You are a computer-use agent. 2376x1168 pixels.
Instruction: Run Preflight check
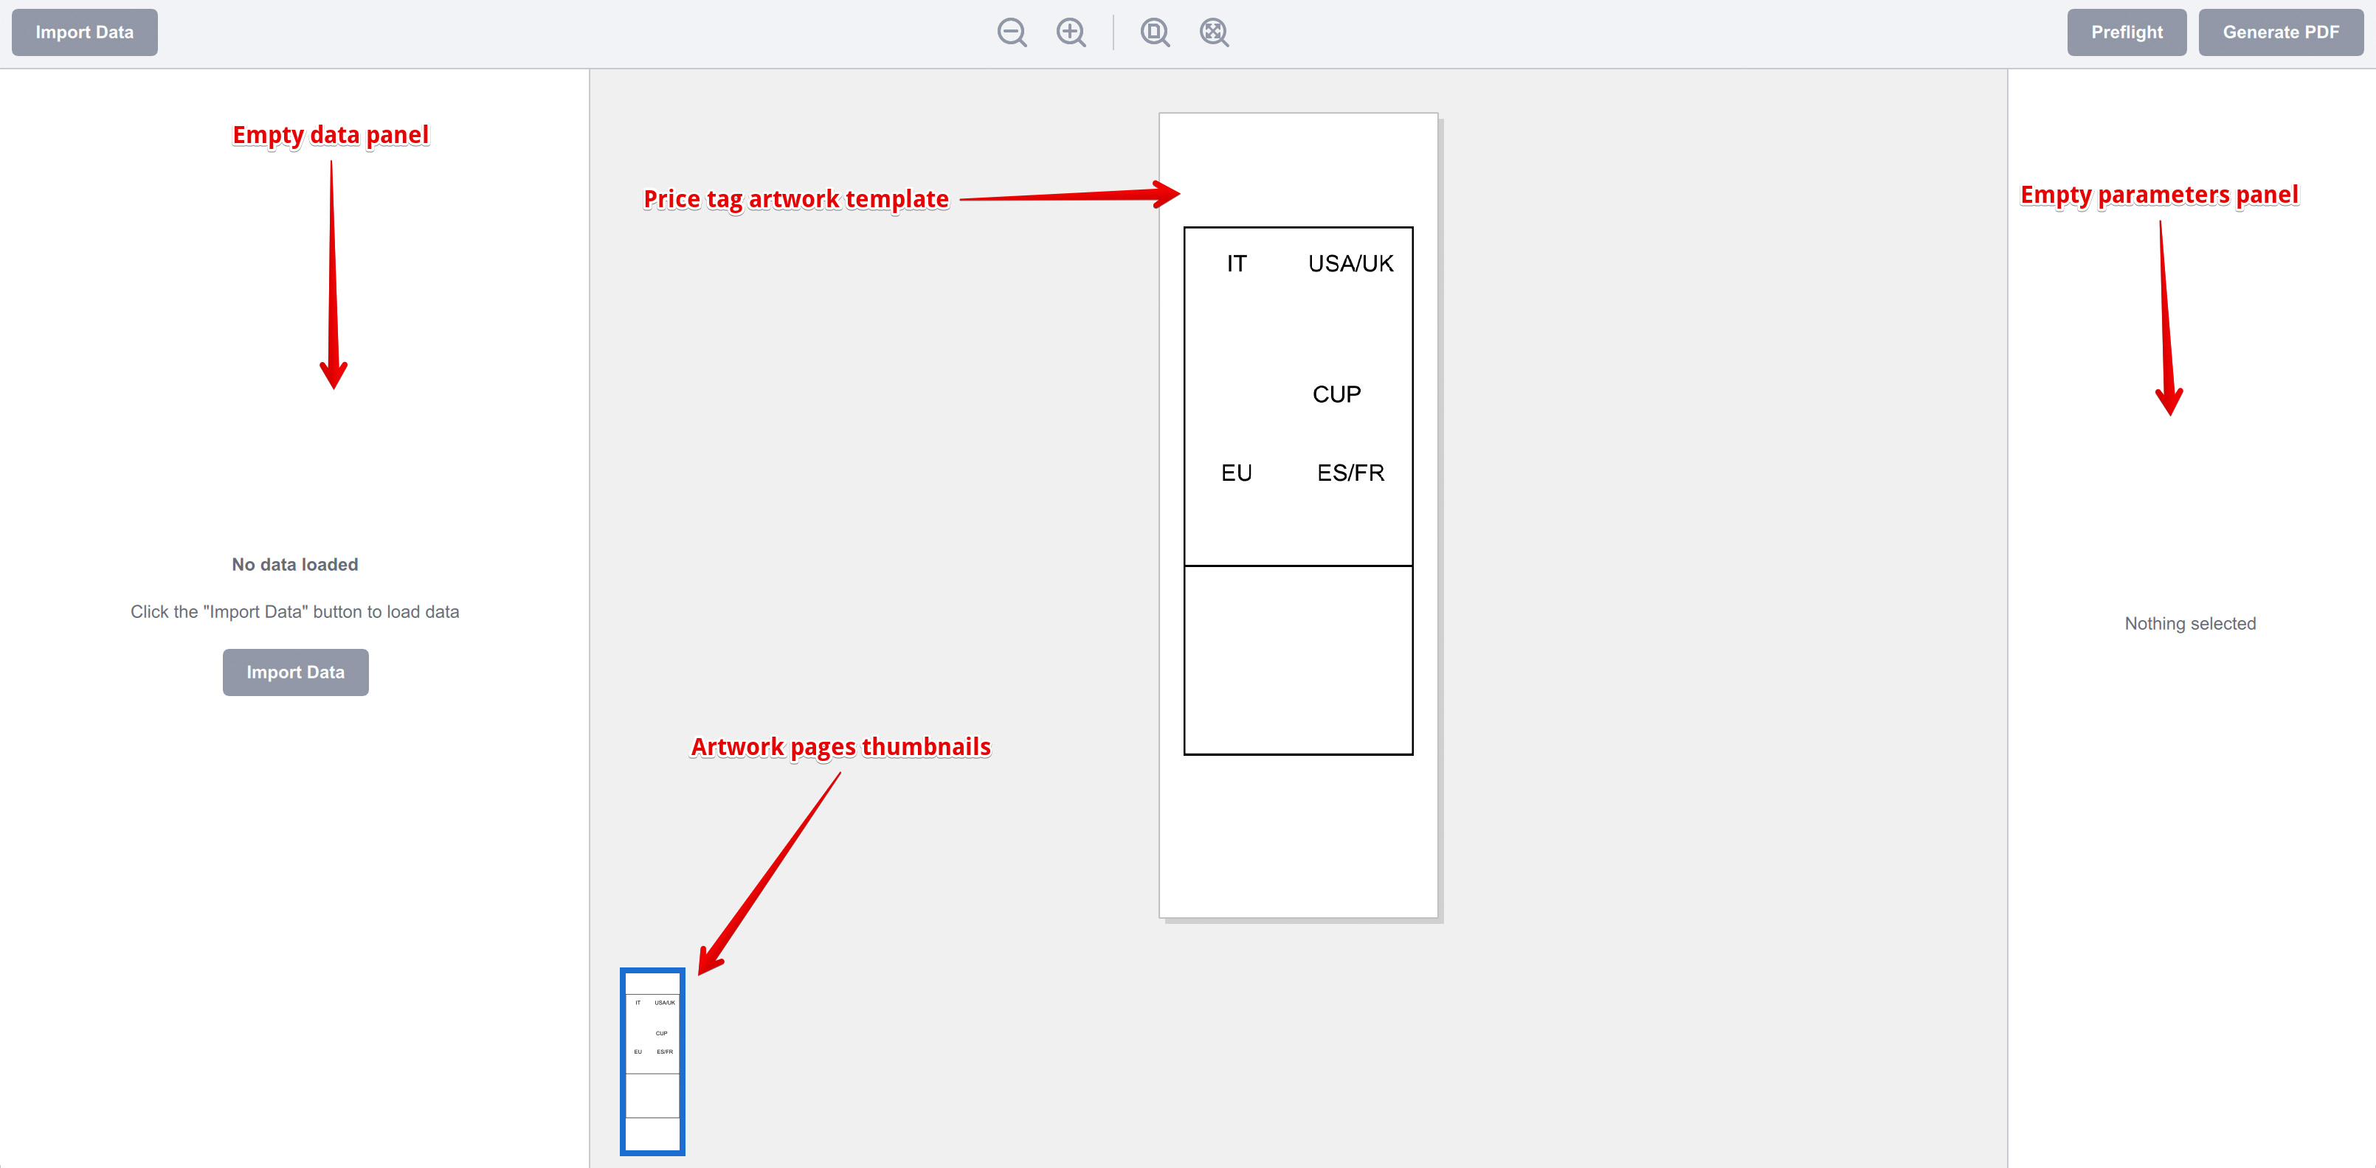tap(2127, 32)
